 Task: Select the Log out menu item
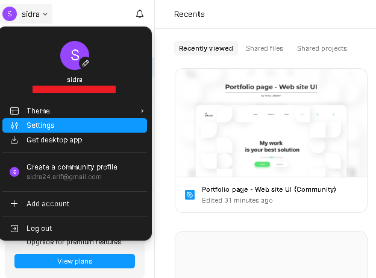click(x=39, y=229)
